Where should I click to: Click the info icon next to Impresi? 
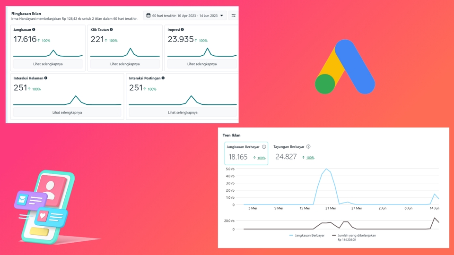(x=182, y=29)
